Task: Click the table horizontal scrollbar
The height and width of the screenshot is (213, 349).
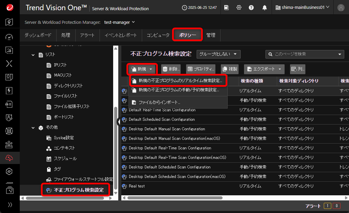Action: (175, 198)
